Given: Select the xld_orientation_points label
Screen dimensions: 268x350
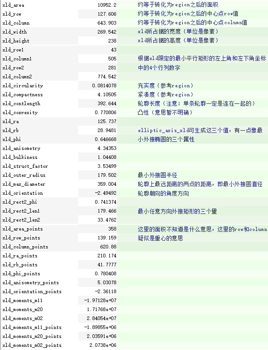Looking at the screenshot, I should tap(32, 291).
